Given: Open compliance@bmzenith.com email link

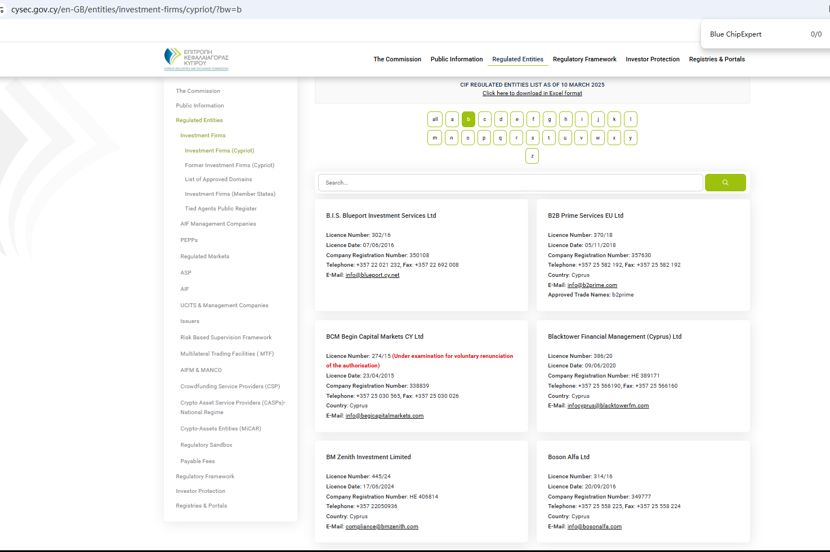Looking at the screenshot, I should [x=381, y=527].
